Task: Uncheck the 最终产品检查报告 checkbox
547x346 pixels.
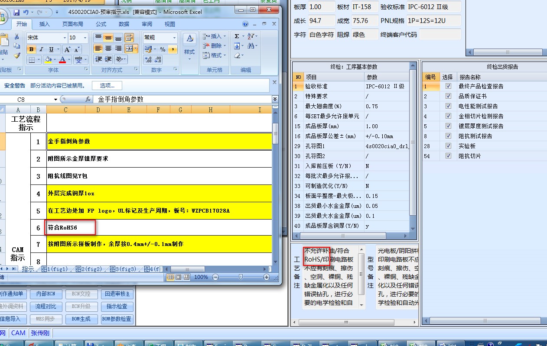Action: tap(448, 86)
